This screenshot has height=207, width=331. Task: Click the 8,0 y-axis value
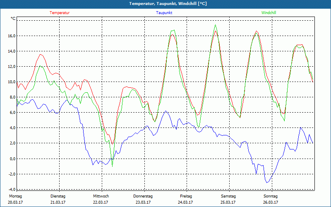(x=13, y=97)
